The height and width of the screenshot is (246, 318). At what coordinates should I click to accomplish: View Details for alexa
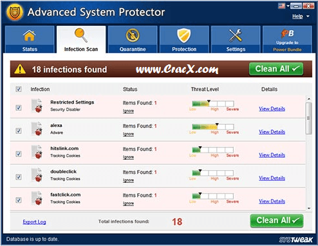point(272,132)
